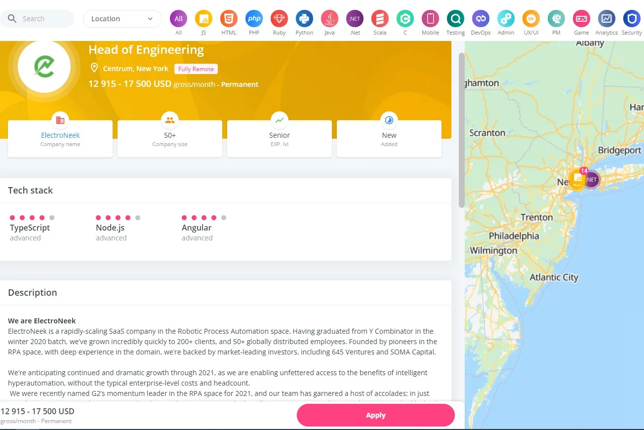
Task: Filter jobs by Admin category
Action: [x=506, y=19]
